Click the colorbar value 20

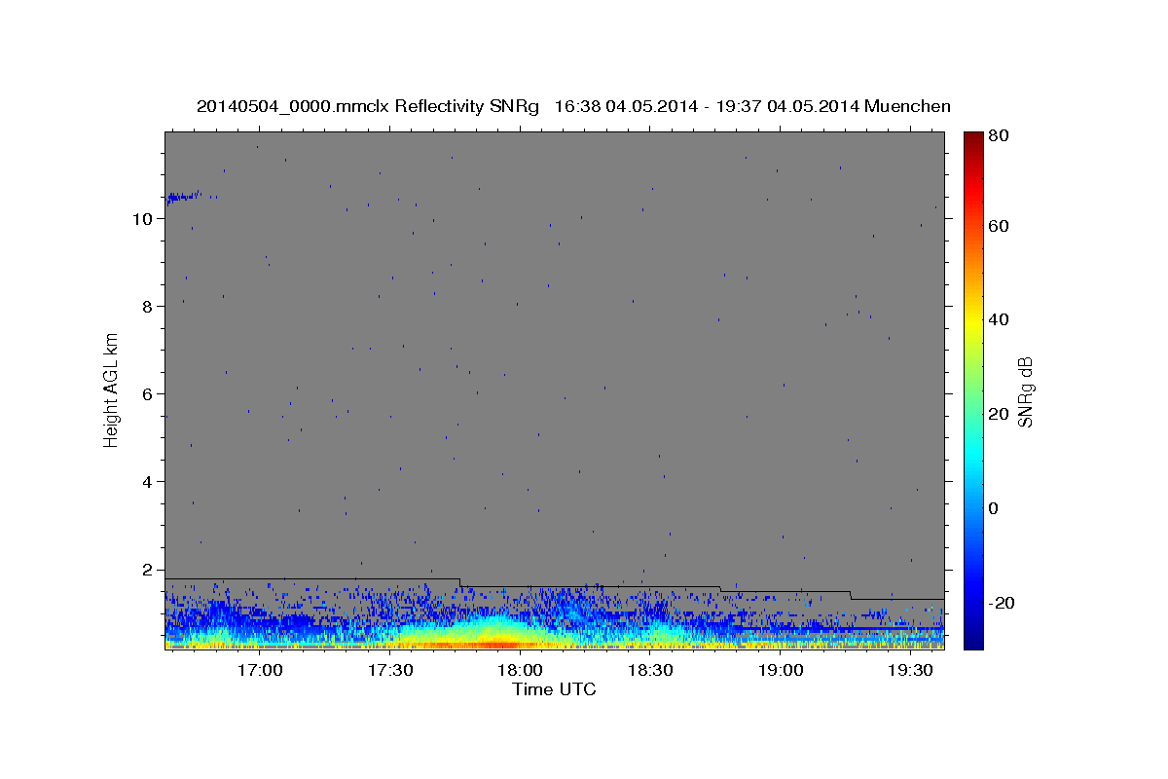tap(998, 414)
